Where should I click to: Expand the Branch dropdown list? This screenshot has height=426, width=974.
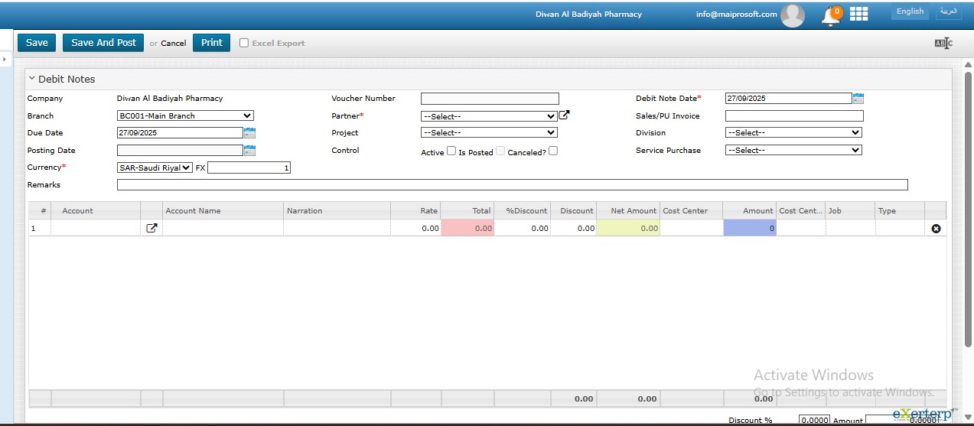tap(184, 116)
